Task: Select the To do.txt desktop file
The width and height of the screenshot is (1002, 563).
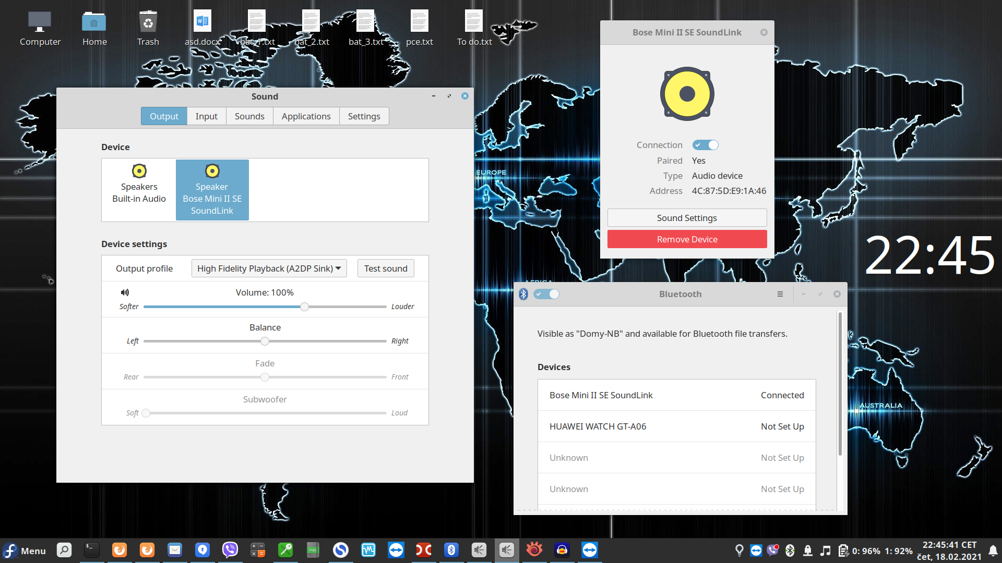Action: click(x=474, y=29)
